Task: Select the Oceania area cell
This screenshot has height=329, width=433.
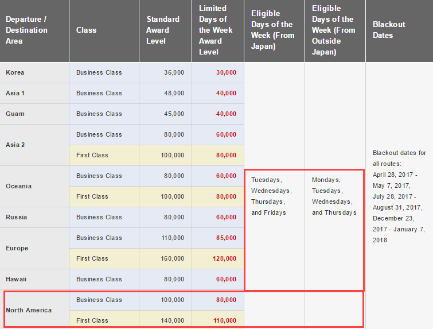Action: point(34,187)
